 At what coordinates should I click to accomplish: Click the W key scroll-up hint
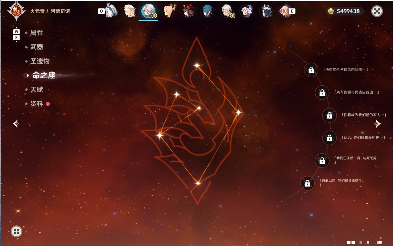pyautogui.click(x=16, y=32)
